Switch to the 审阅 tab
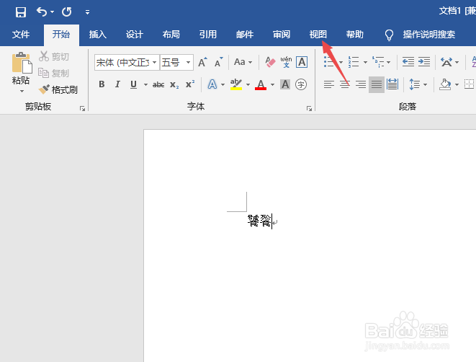Image resolution: width=476 pixels, height=362 pixels. point(282,35)
